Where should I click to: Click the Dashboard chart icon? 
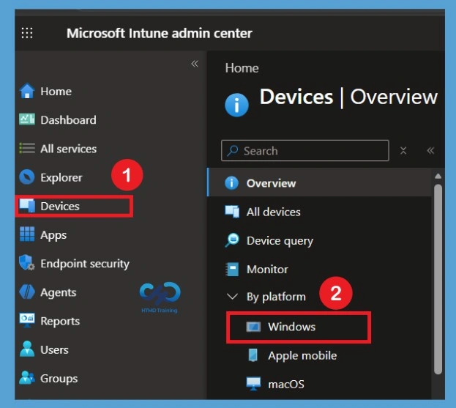click(27, 119)
